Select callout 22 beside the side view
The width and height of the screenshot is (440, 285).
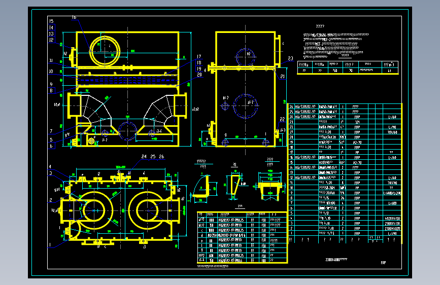[x=282, y=120]
